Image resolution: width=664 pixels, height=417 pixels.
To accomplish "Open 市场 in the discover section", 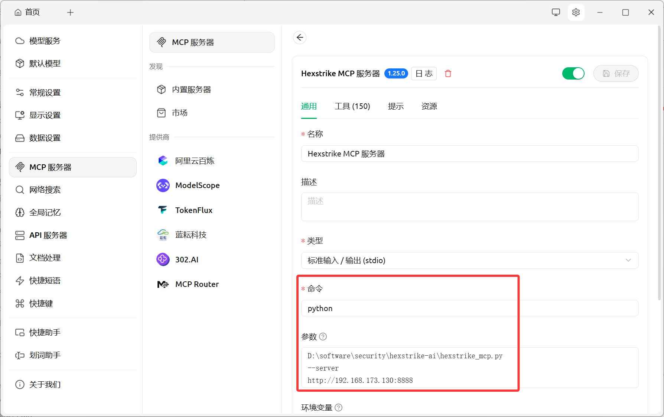I will (x=180, y=113).
